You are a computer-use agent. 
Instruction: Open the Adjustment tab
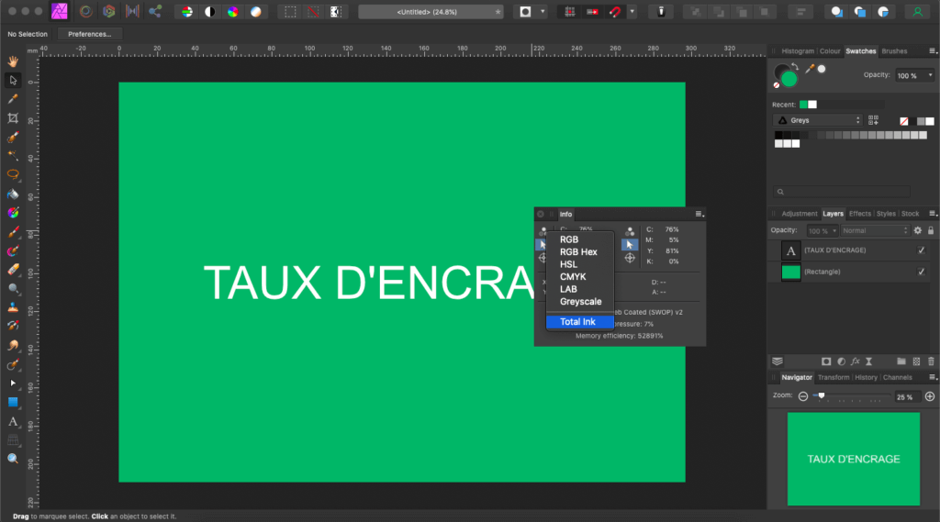pyautogui.click(x=800, y=214)
